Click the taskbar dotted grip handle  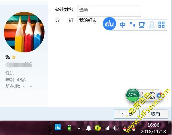[50, 128]
